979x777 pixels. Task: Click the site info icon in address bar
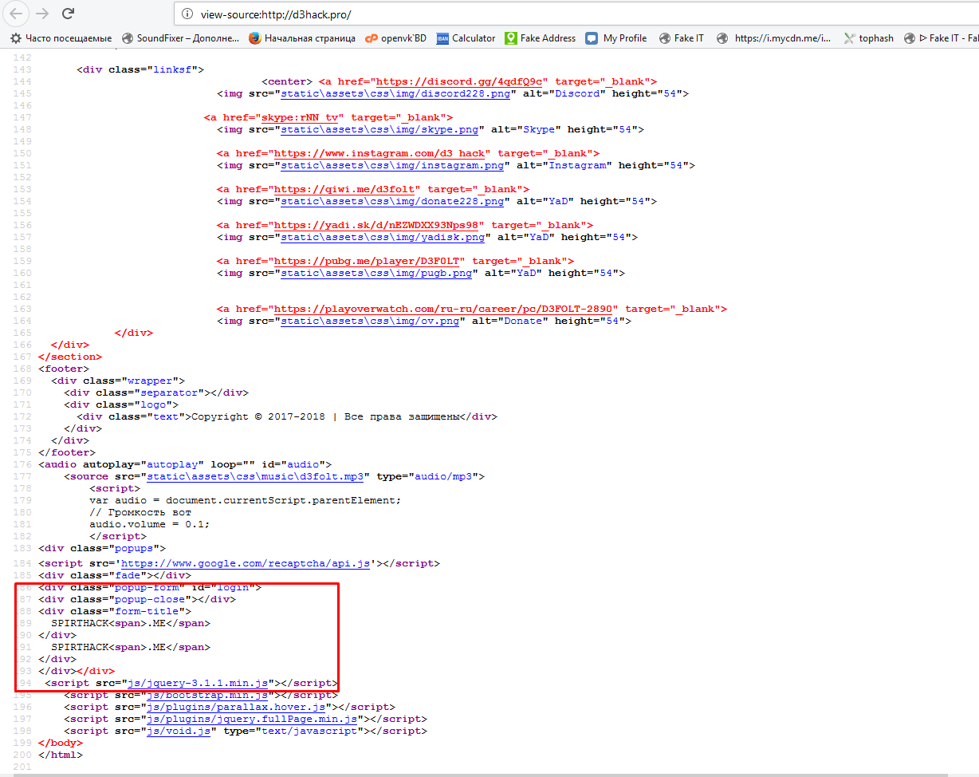(187, 14)
